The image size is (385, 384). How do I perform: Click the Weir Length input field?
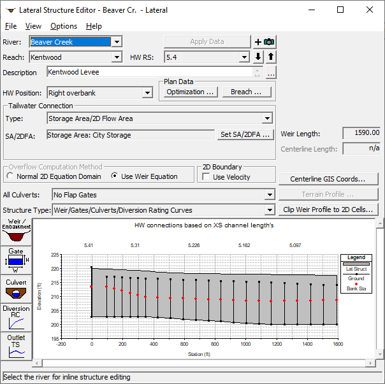coord(361,133)
